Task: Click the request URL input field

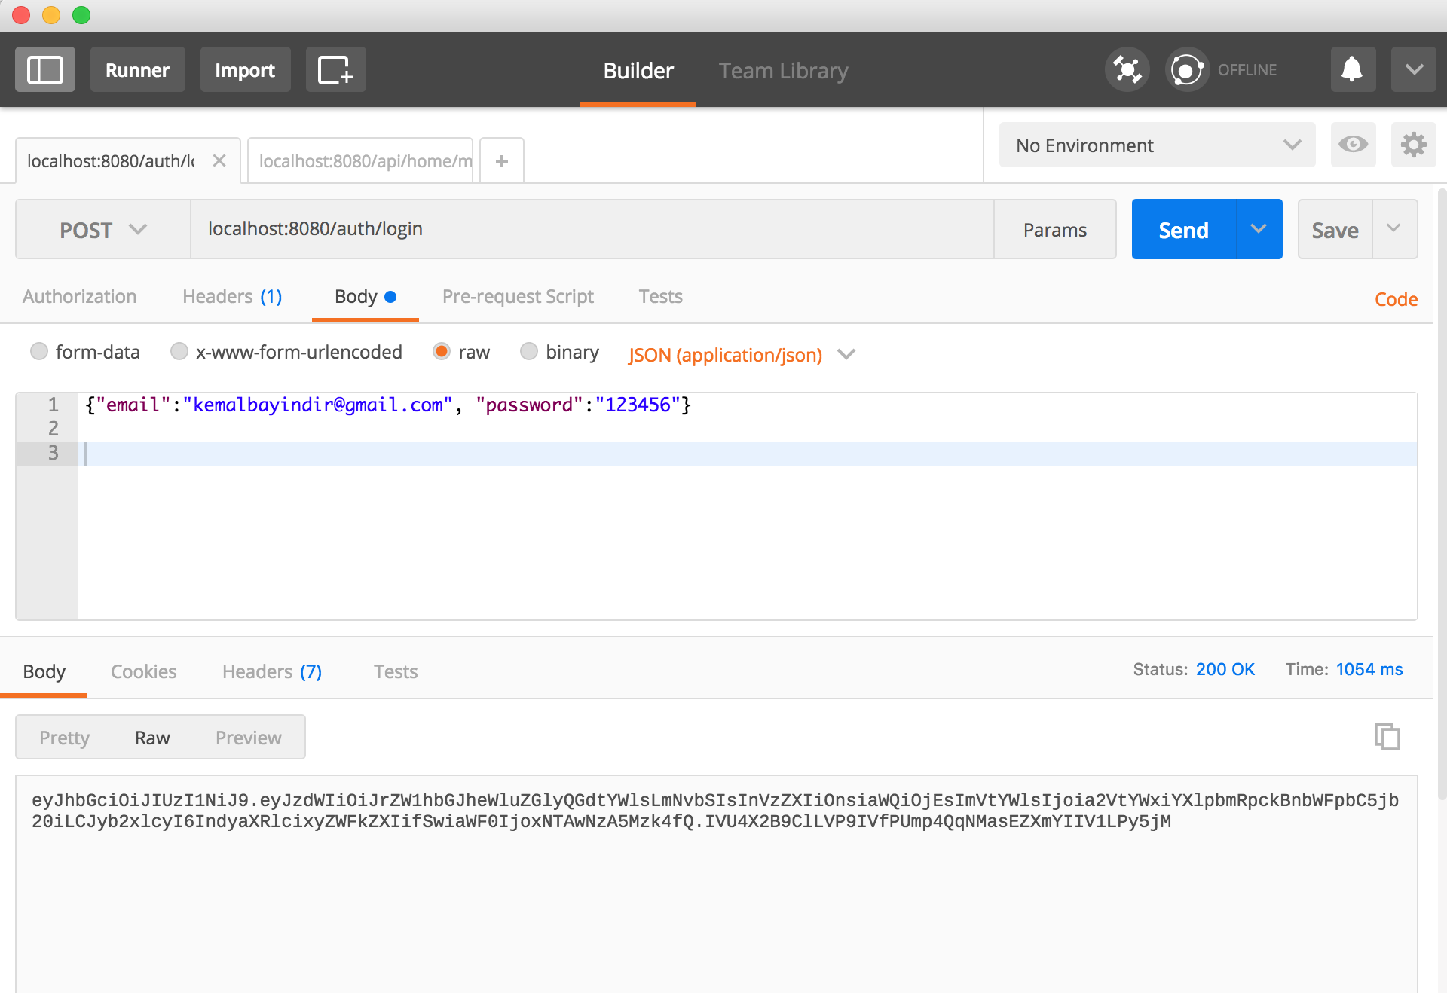Action: coord(592,229)
